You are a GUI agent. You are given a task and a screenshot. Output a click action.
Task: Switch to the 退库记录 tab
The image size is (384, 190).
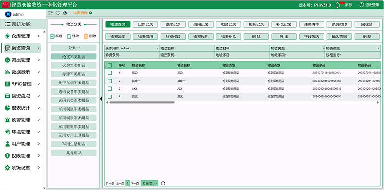[x=173, y=24]
